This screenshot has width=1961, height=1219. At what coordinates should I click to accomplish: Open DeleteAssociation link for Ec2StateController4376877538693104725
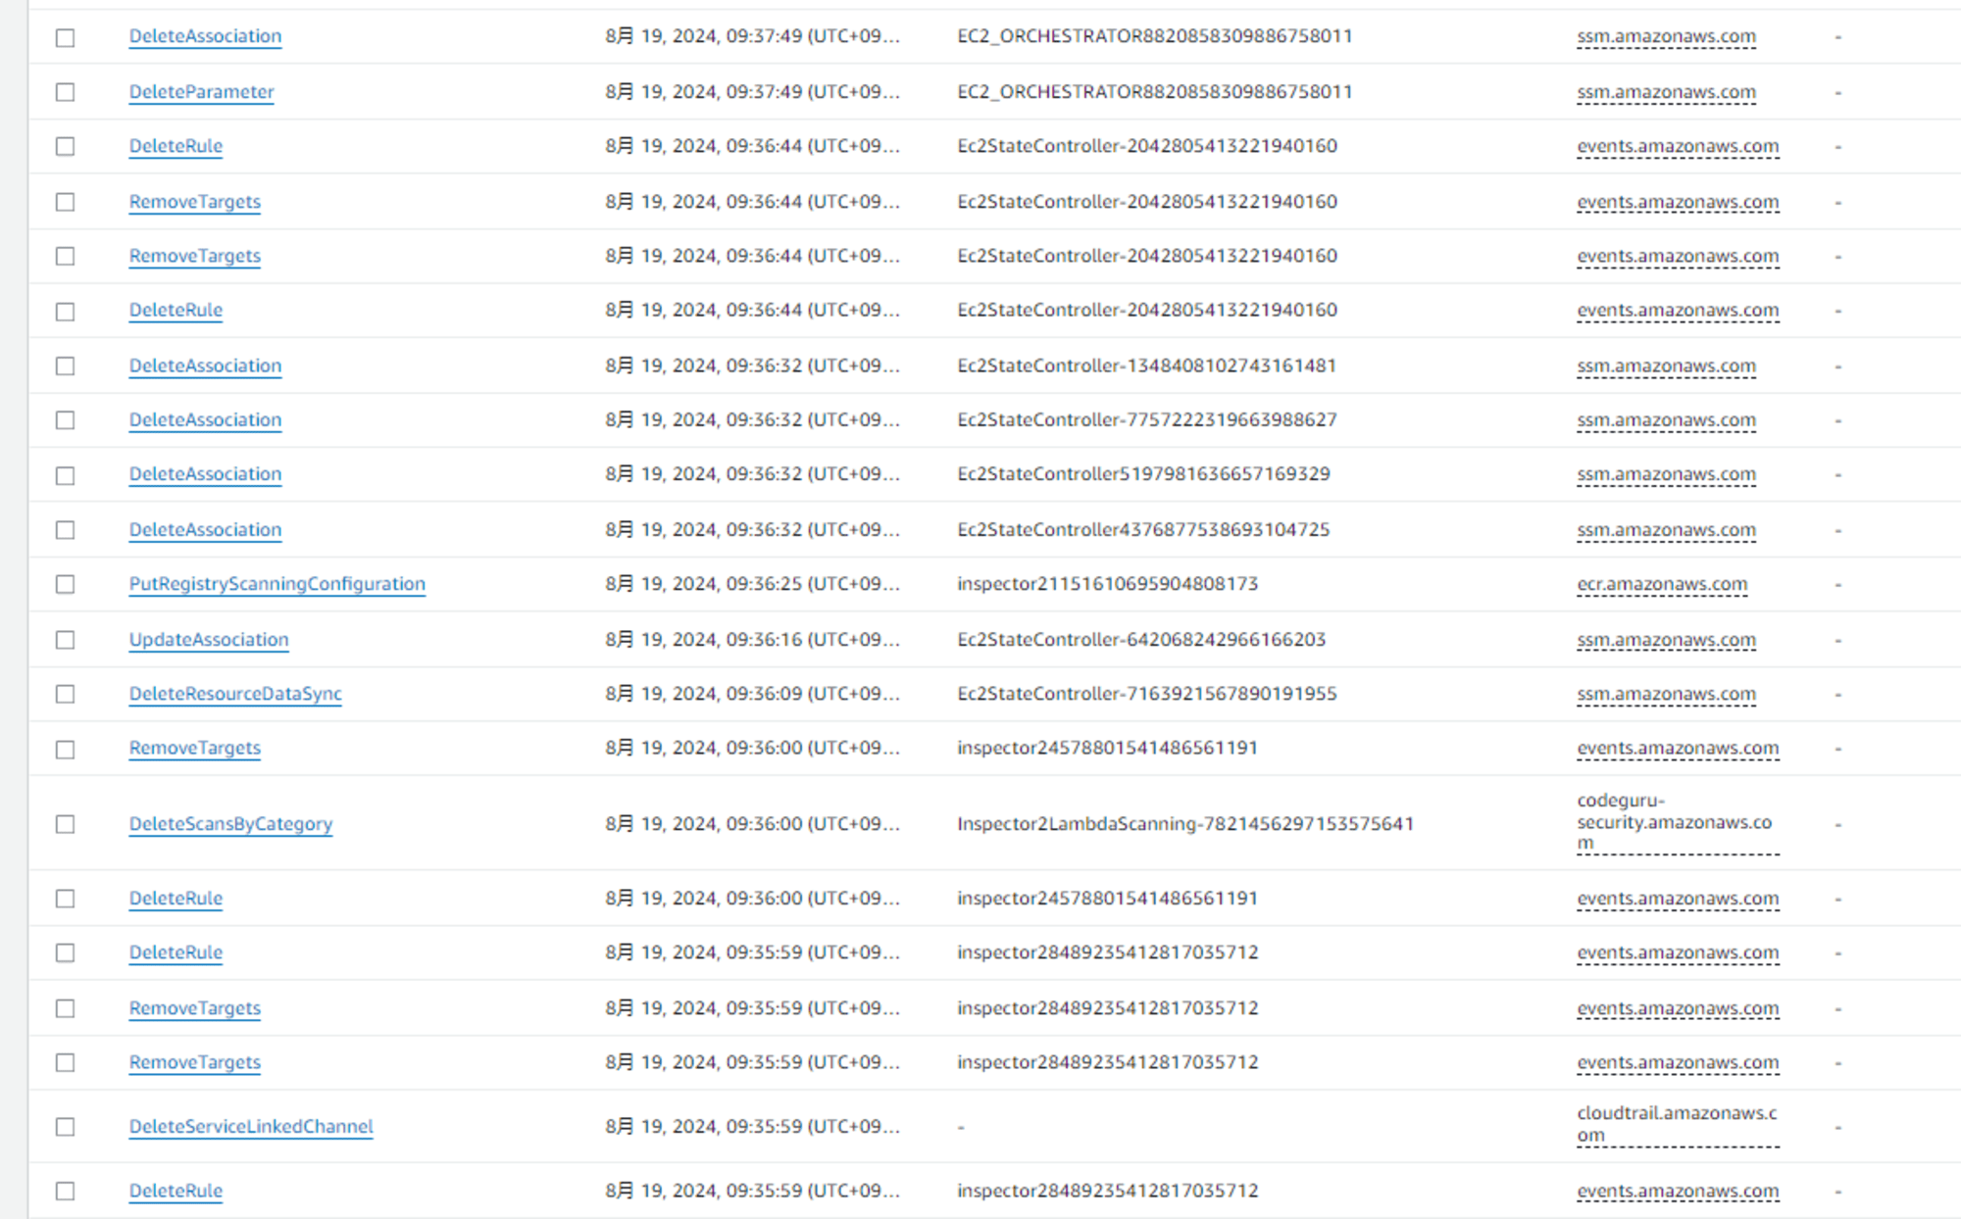(206, 529)
